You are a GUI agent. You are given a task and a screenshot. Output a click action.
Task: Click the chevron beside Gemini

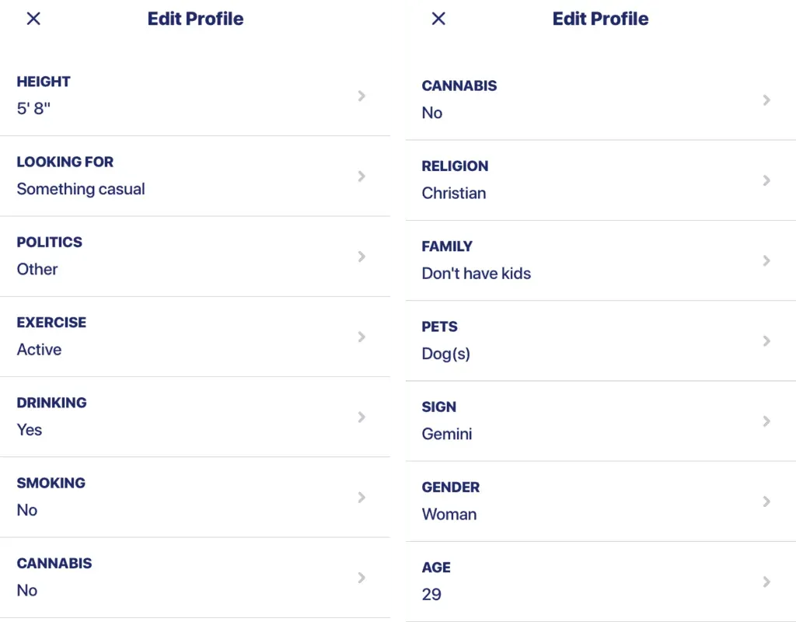[766, 421]
